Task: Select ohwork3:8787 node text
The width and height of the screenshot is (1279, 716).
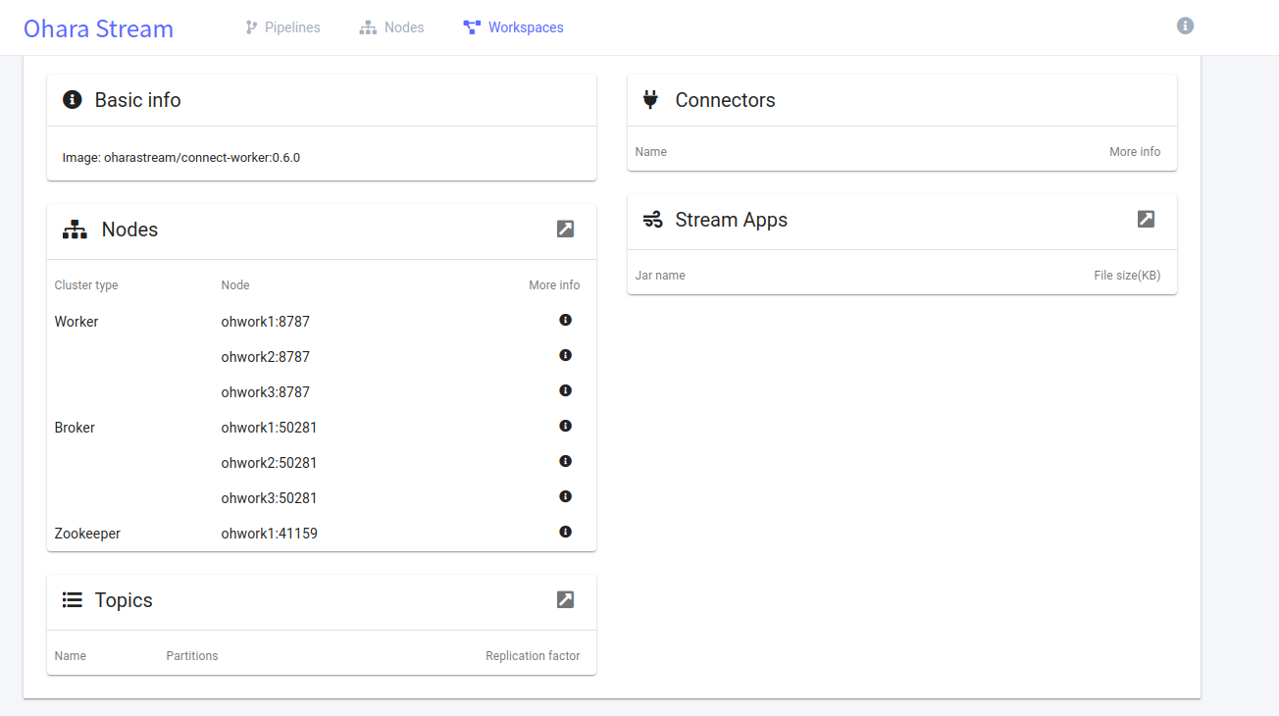Action: [x=266, y=392]
